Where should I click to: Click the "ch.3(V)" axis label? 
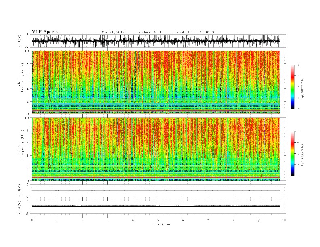click(19, 191)
